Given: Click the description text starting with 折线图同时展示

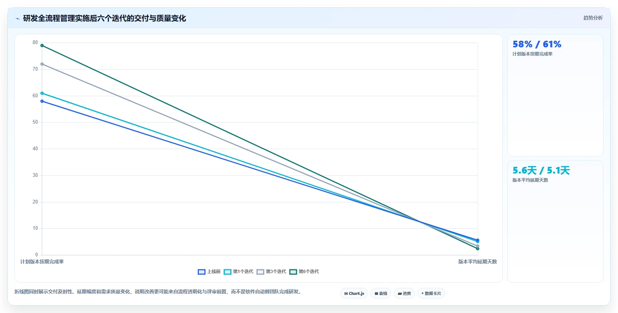Looking at the screenshot, I should 158,292.
